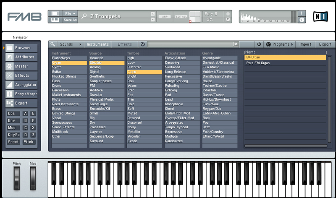
Task: Click the morph square pad in header
Action: point(195,17)
